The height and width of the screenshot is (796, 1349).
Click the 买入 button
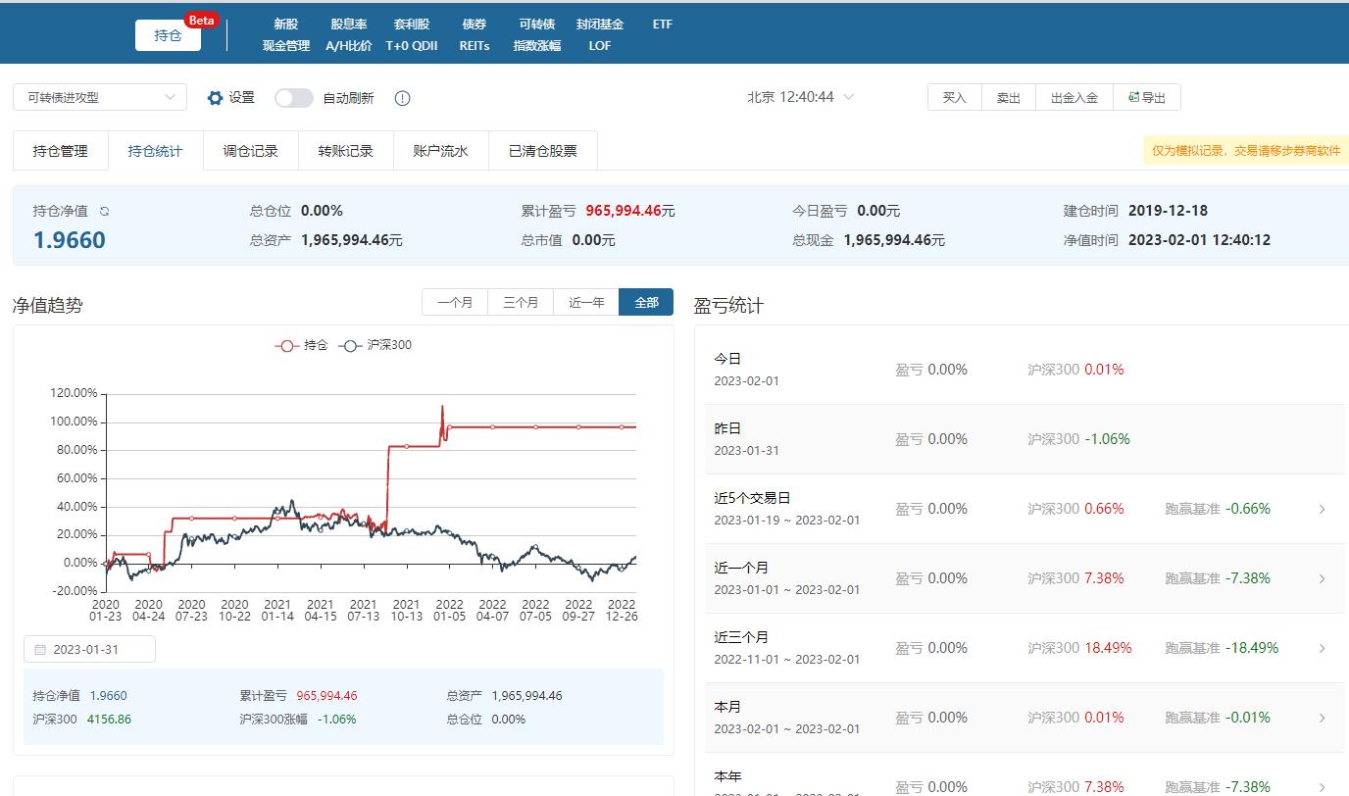click(954, 97)
